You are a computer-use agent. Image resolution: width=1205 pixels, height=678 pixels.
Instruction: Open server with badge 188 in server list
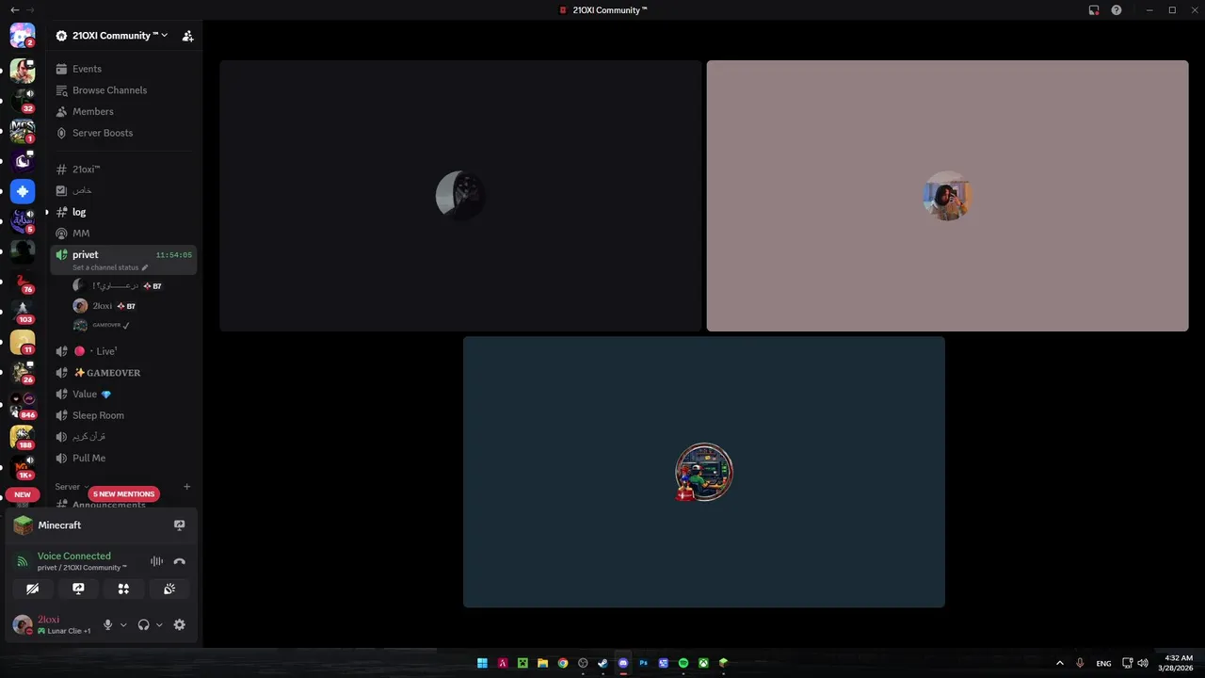click(x=23, y=437)
